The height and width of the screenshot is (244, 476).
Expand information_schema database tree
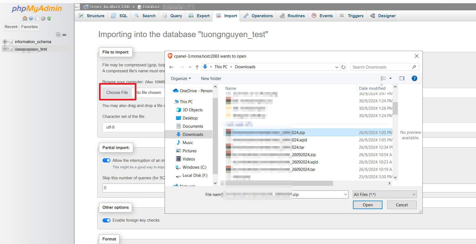(5, 42)
